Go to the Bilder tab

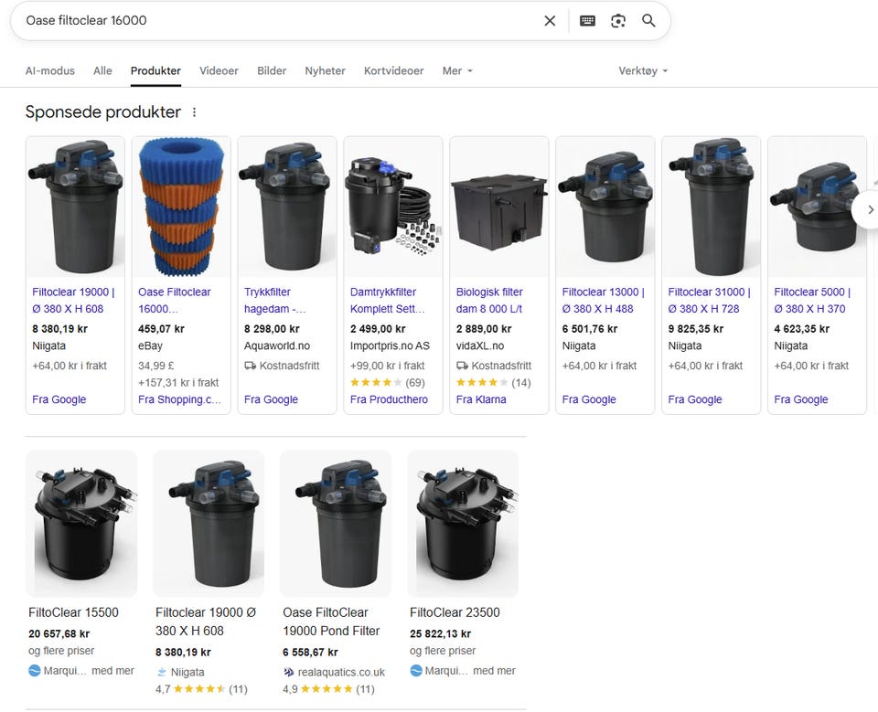pyautogui.click(x=272, y=71)
